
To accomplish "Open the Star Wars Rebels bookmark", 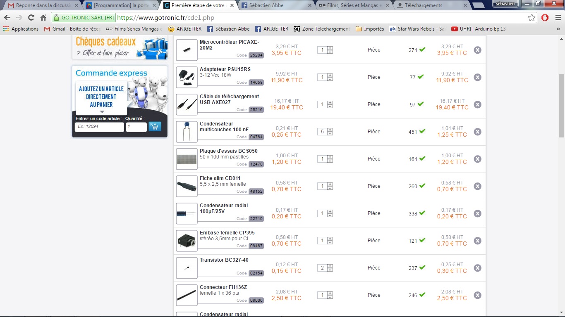I will (x=417, y=29).
